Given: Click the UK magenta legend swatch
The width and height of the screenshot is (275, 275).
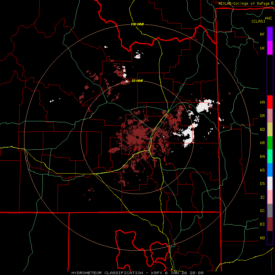Looking at the screenshot, I should click(x=270, y=48).
